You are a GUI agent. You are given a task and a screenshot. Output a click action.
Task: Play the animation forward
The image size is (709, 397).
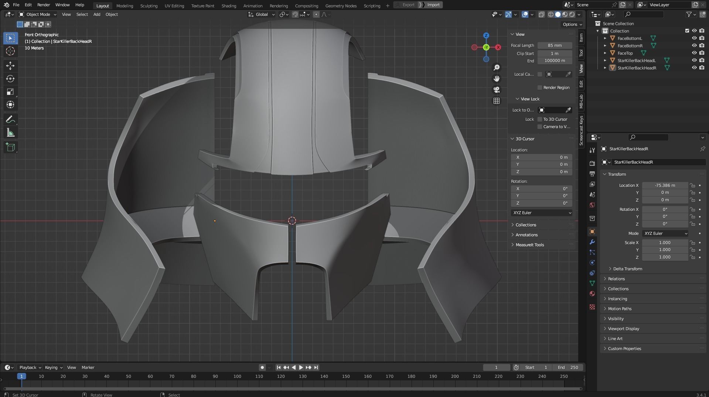click(301, 367)
